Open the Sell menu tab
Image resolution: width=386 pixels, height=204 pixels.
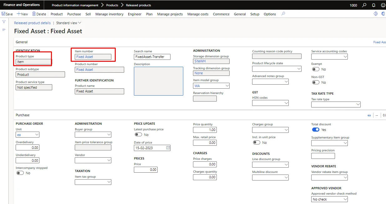(x=88, y=14)
